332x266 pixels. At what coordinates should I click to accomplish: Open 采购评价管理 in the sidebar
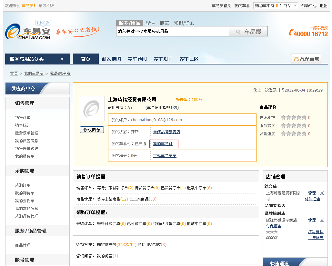click(27, 216)
